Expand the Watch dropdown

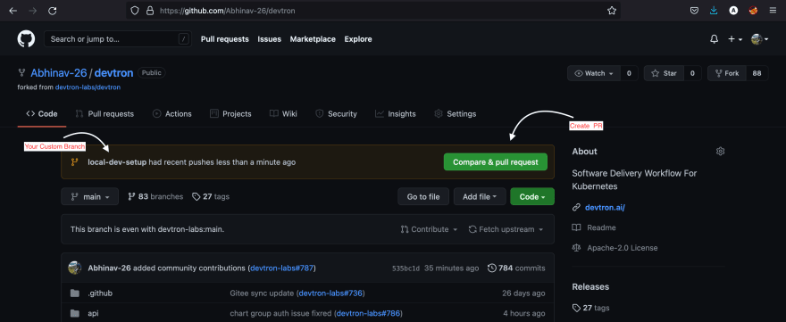pyautogui.click(x=594, y=73)
